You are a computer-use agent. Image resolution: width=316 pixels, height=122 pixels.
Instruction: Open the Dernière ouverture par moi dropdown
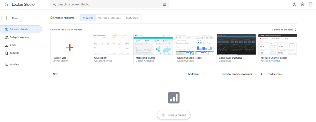(x=239, y=74)
